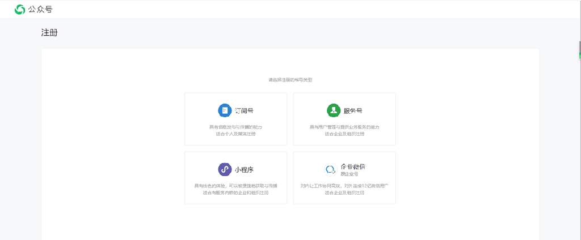
Task: Click the 服务号 title text
Action: (353, 110)
